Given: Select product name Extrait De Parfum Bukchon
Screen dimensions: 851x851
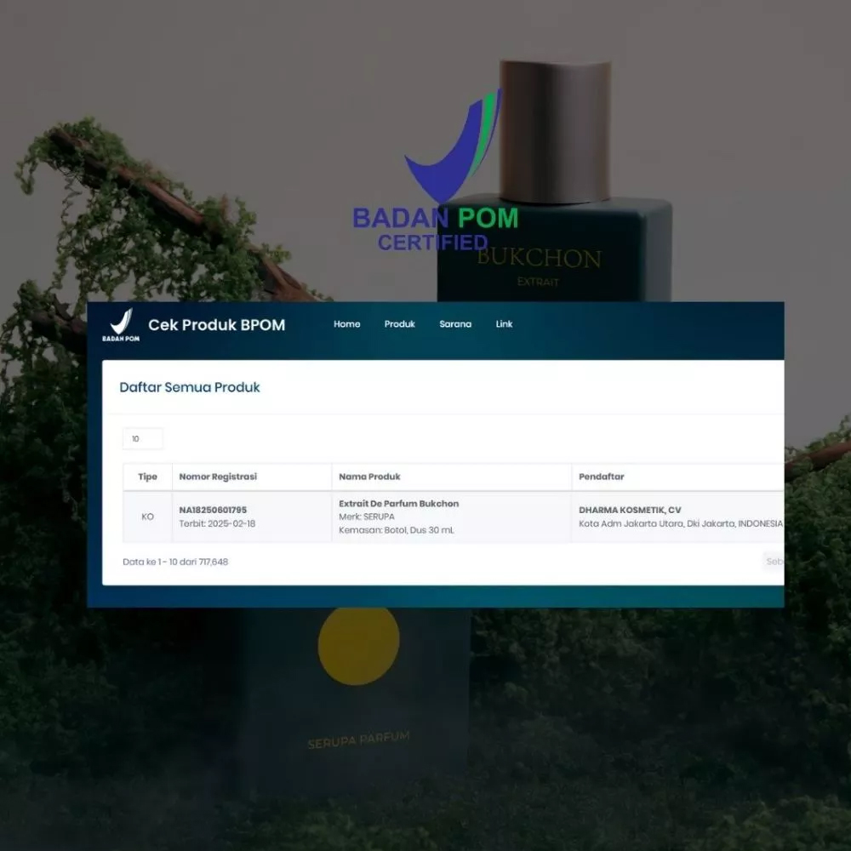Looking at the screenshot, I should (399, 504).
